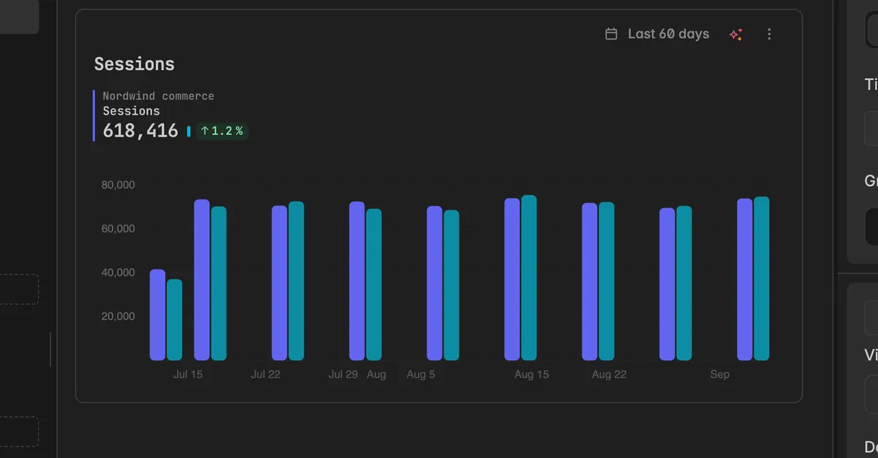Click the teal bar above Sep
Image resolution: width=878 pixels, height=458 pixels.
762,278
